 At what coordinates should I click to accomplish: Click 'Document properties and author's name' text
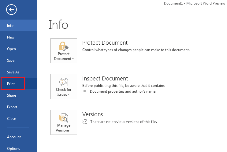tap(123, 91)
